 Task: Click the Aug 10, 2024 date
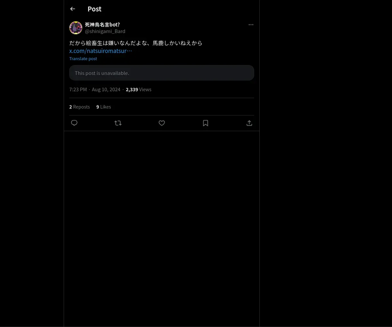(106, 89)
